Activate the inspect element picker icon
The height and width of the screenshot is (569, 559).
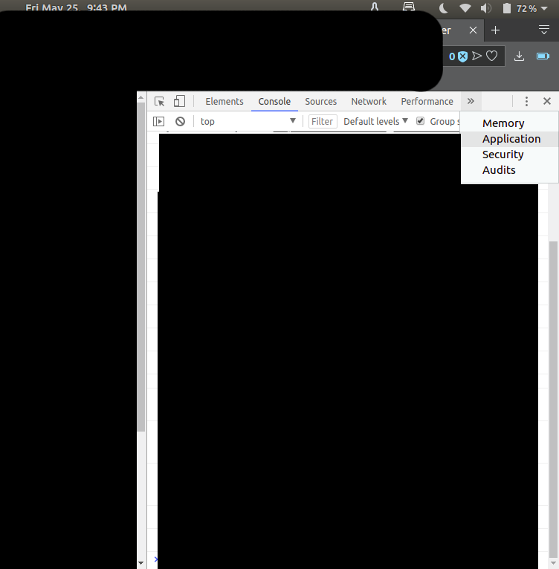[x=160, y=101]
